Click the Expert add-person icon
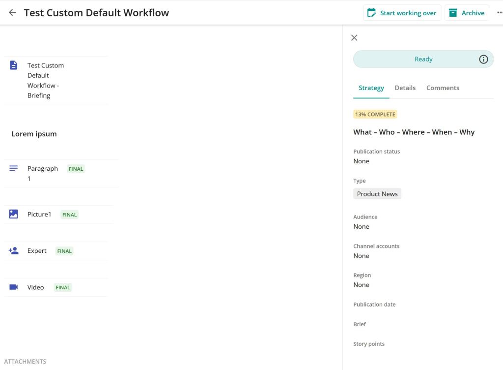Screen dimensions: 503x370 (14, 250)
